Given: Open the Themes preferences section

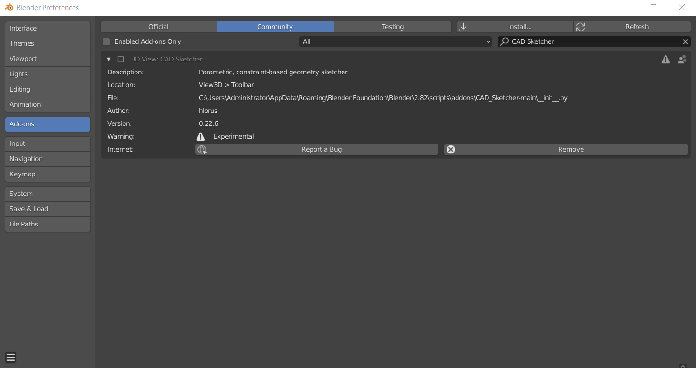Looking at the screenshot, I should [x=47, y=43].
